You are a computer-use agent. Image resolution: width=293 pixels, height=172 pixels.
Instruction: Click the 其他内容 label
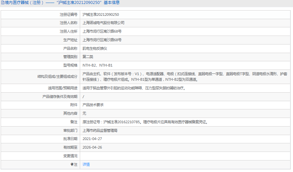(70, 113)
